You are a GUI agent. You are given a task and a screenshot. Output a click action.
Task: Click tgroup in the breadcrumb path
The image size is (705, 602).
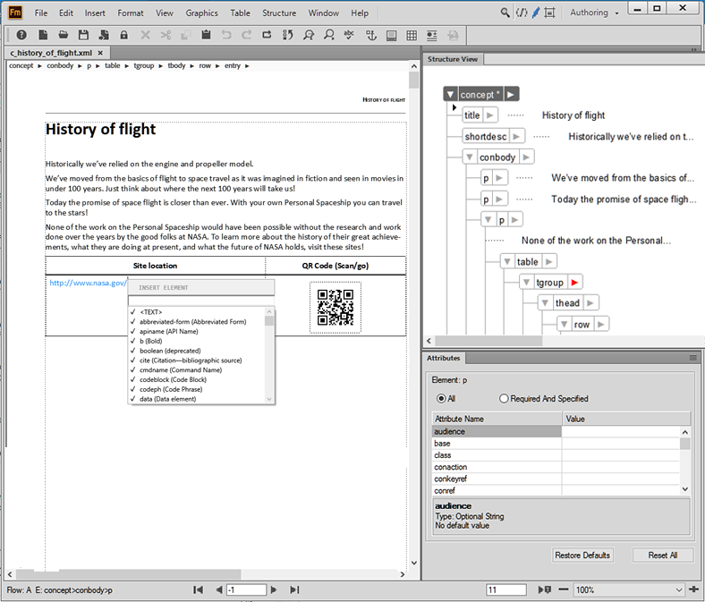point(144,65)
